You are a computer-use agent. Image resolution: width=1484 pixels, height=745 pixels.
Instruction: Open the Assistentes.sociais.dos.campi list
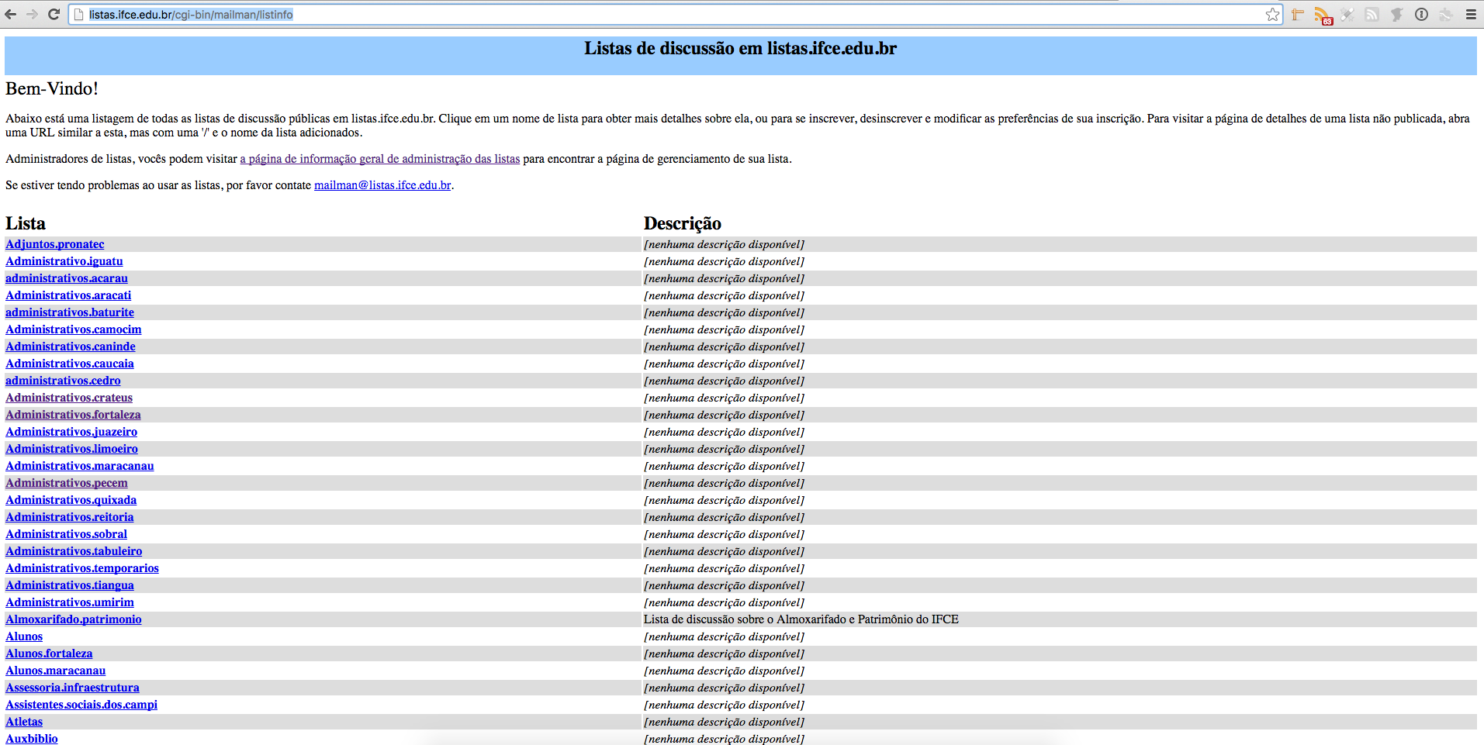click(81, 705)
